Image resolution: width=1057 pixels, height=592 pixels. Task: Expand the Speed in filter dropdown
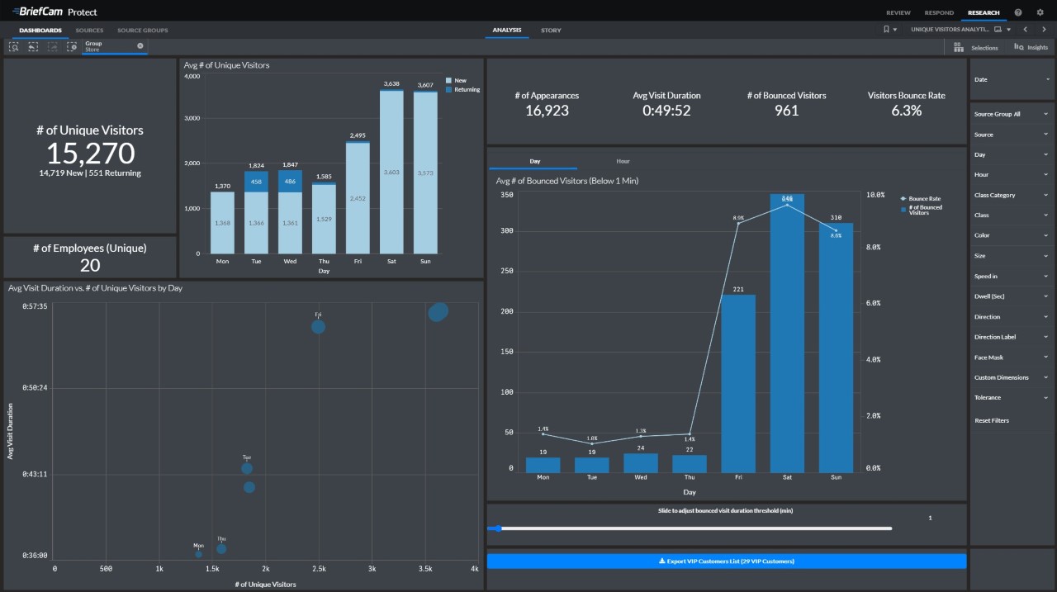click(x=1010, y=276)
